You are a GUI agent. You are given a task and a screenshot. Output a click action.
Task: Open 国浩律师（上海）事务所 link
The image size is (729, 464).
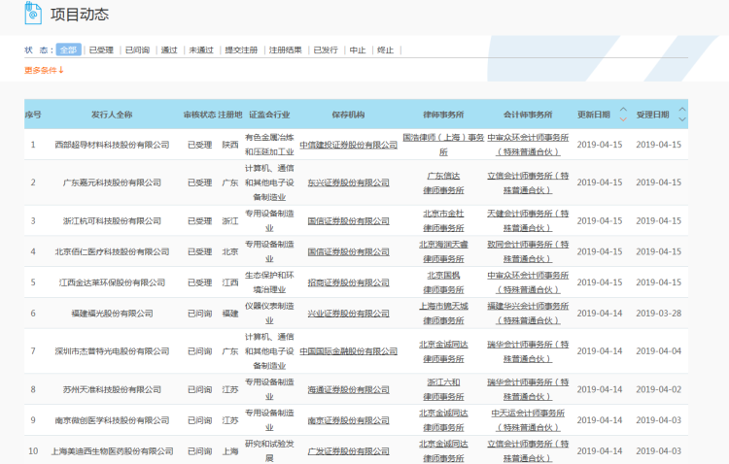pyautogui.click(x=443, y=145)
